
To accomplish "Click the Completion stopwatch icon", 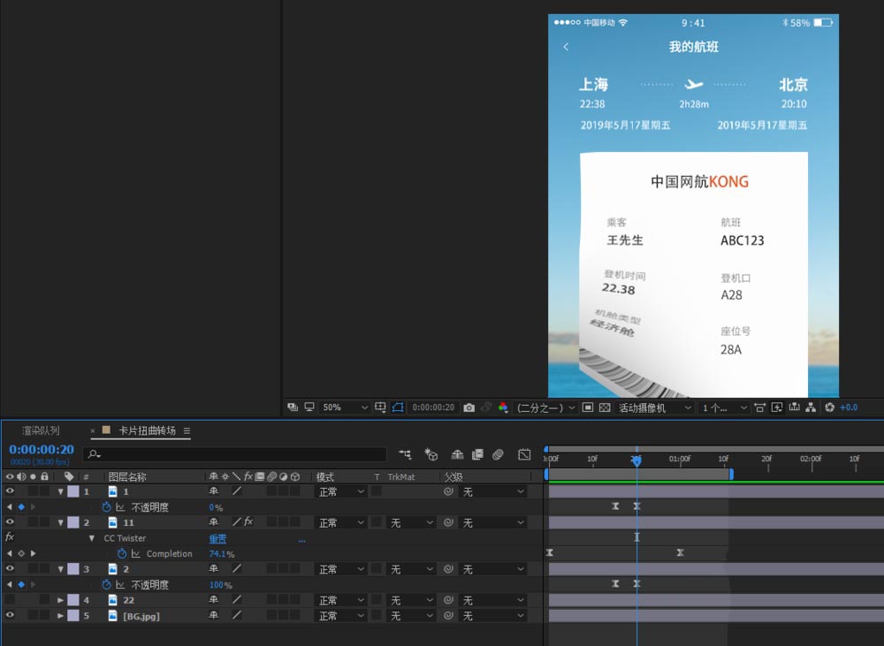I will [x=122, y=554].
